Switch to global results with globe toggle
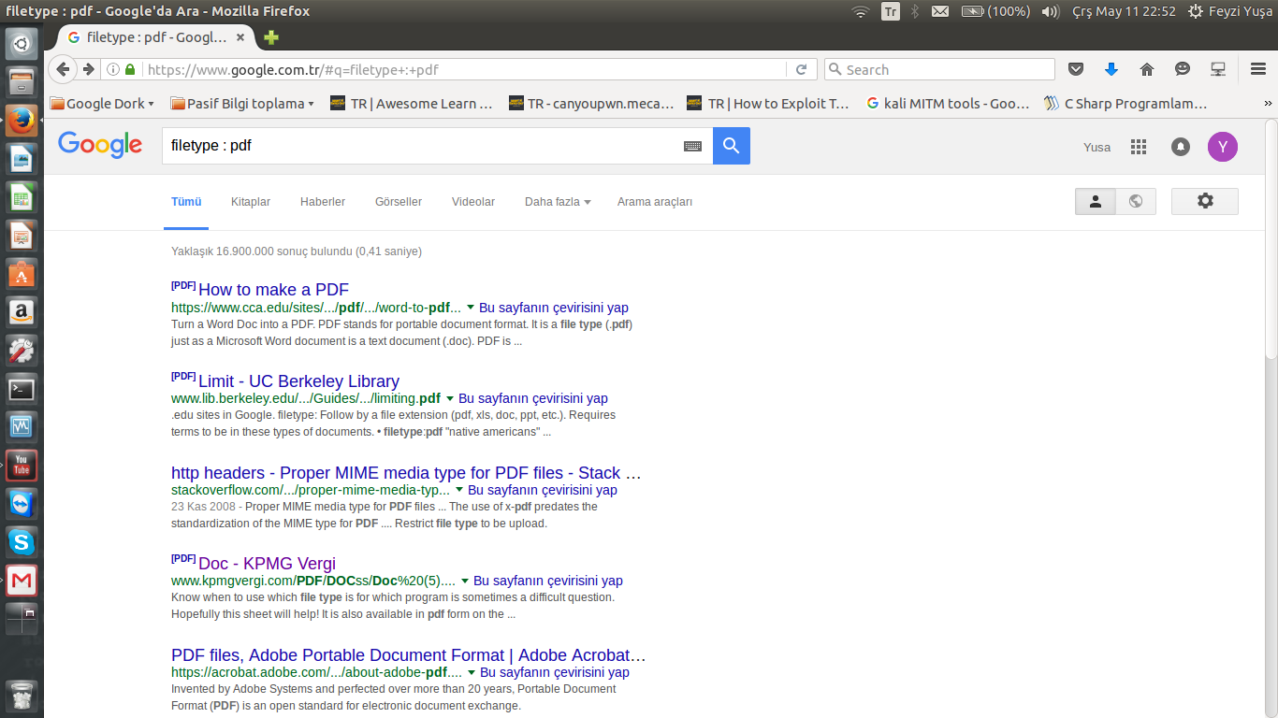1278x718 pixels. click(x=1136, y=201)
